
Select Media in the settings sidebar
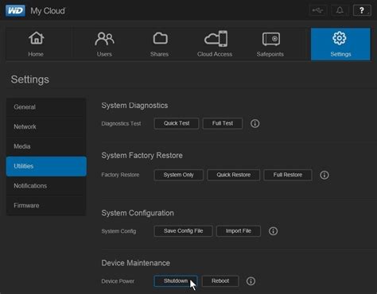tap(46, 146)
